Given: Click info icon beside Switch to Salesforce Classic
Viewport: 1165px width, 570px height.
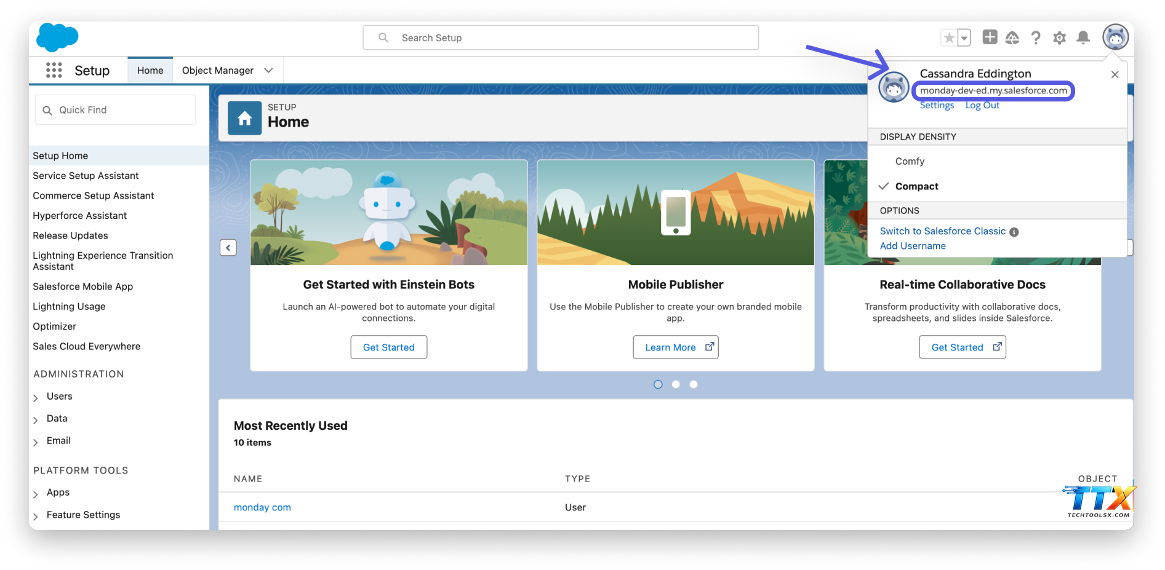Looking at the screenshot, I should tap(1014, 232).
